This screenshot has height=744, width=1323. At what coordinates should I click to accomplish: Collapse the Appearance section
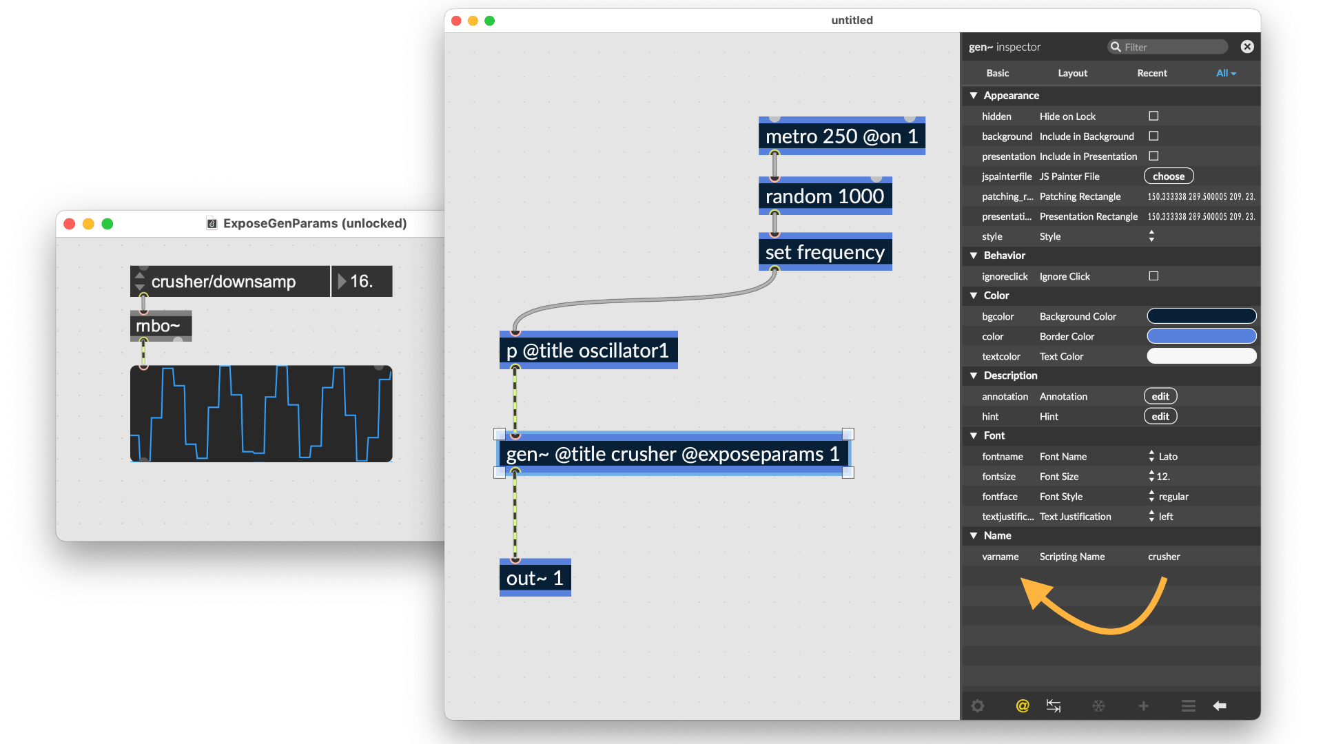tap(974, 95)
